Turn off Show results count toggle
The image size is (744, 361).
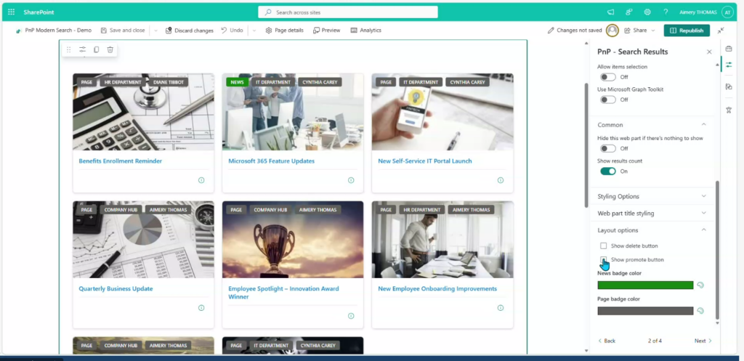607,171
